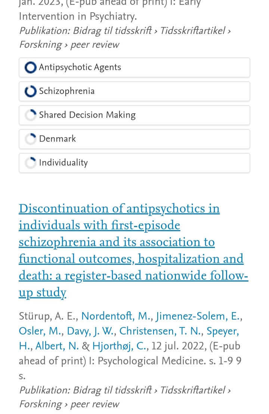
Task: View author Albert, N.
Action: (x=57, y=346)
